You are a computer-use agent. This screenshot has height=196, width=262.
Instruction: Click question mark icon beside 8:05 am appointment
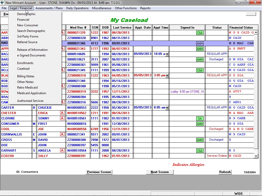167,108
